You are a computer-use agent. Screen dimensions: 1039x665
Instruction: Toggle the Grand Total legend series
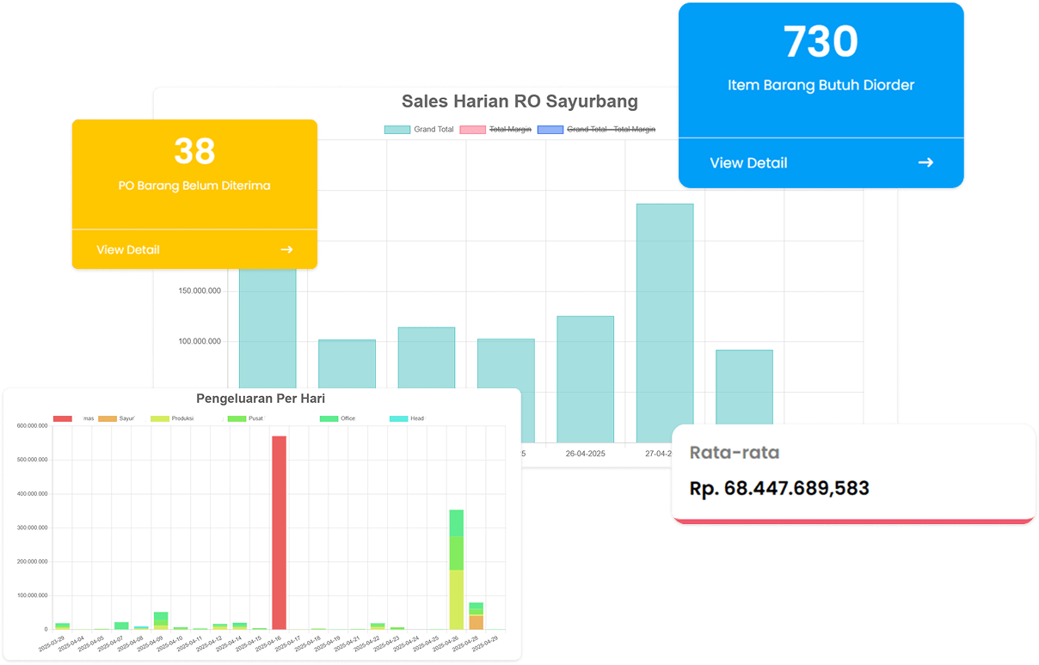pyautogui.click(x=420, y=130)
